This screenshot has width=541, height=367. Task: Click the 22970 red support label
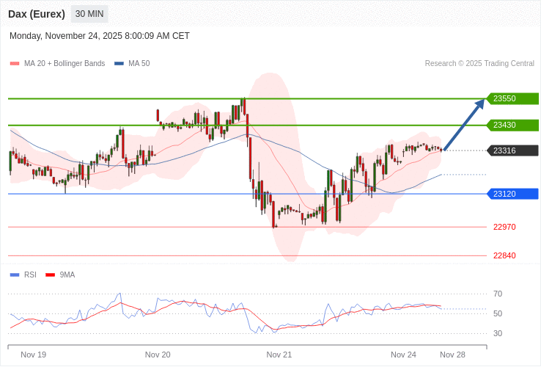(504, 227)
